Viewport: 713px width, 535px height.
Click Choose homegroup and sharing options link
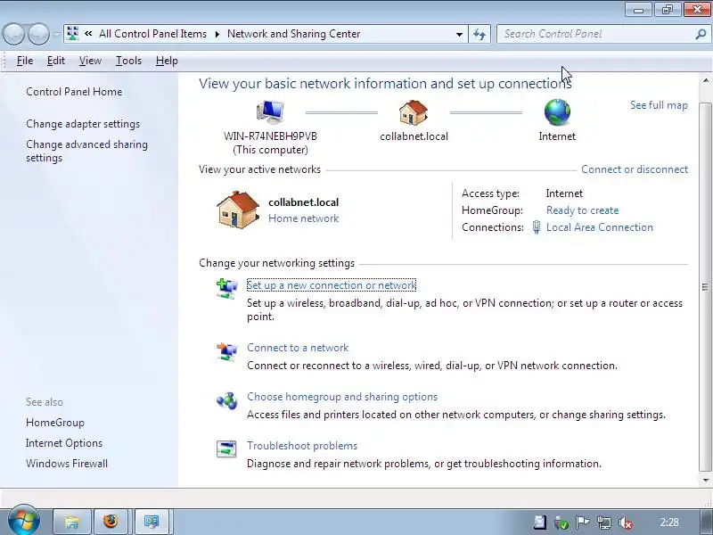click(342, 397)
